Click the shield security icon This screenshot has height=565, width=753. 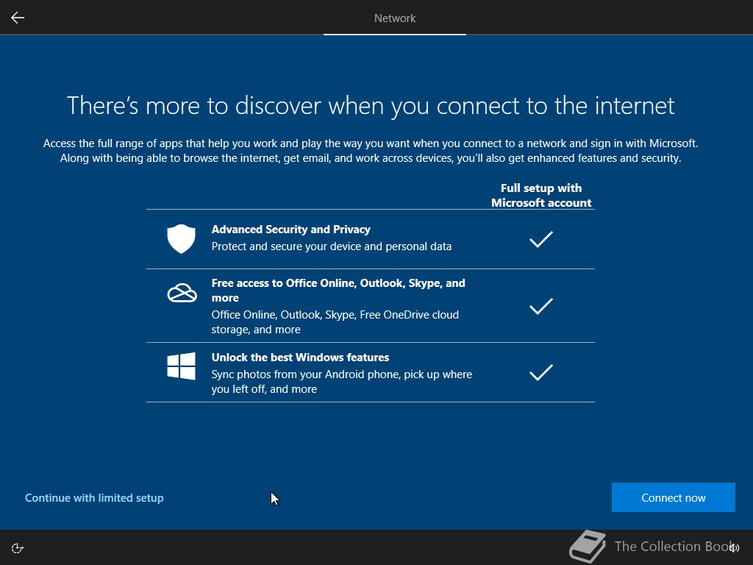181,238
